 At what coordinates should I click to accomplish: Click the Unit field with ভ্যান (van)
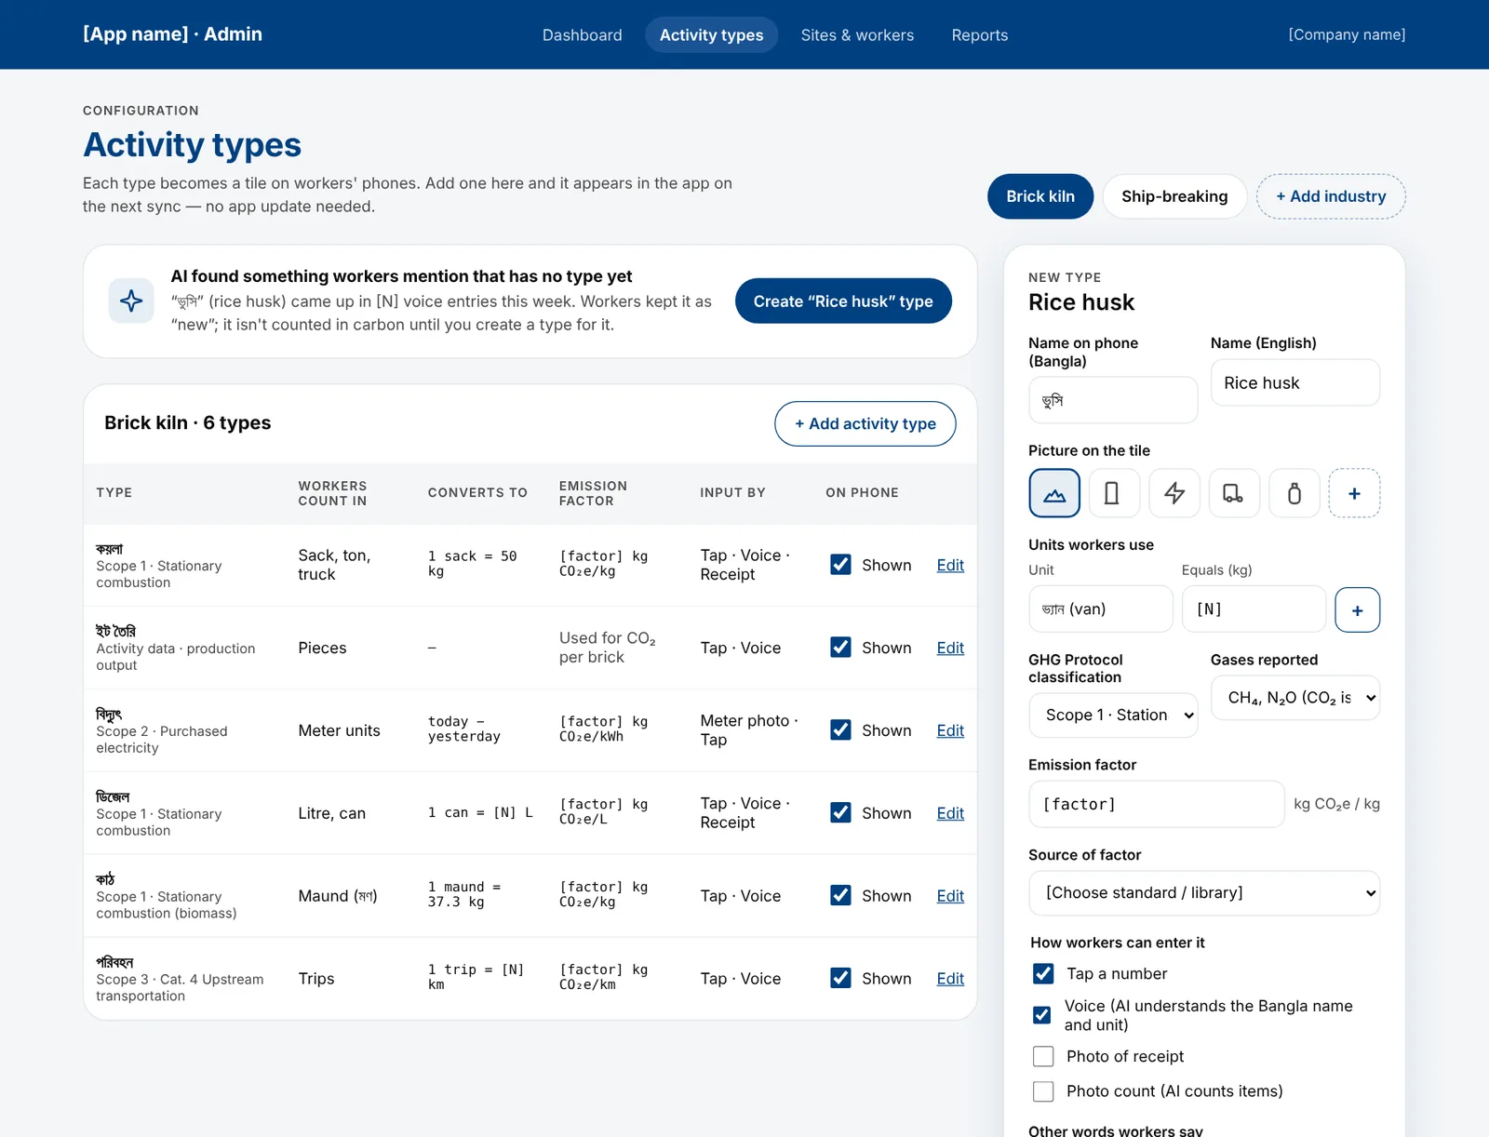click(x=1101, y=609)
